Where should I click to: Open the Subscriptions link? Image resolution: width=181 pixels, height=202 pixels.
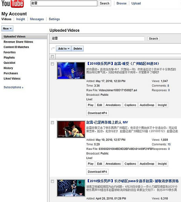point(13,87)
